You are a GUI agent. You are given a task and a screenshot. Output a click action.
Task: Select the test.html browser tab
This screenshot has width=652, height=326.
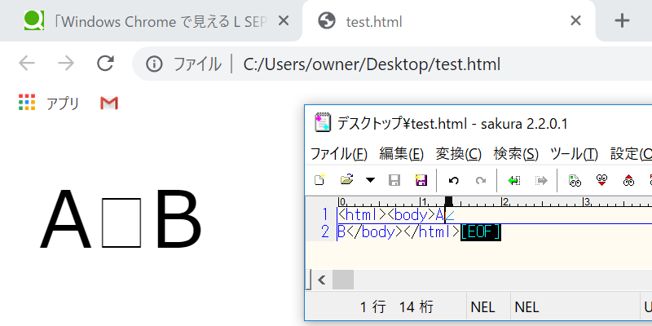coord(449,21)
